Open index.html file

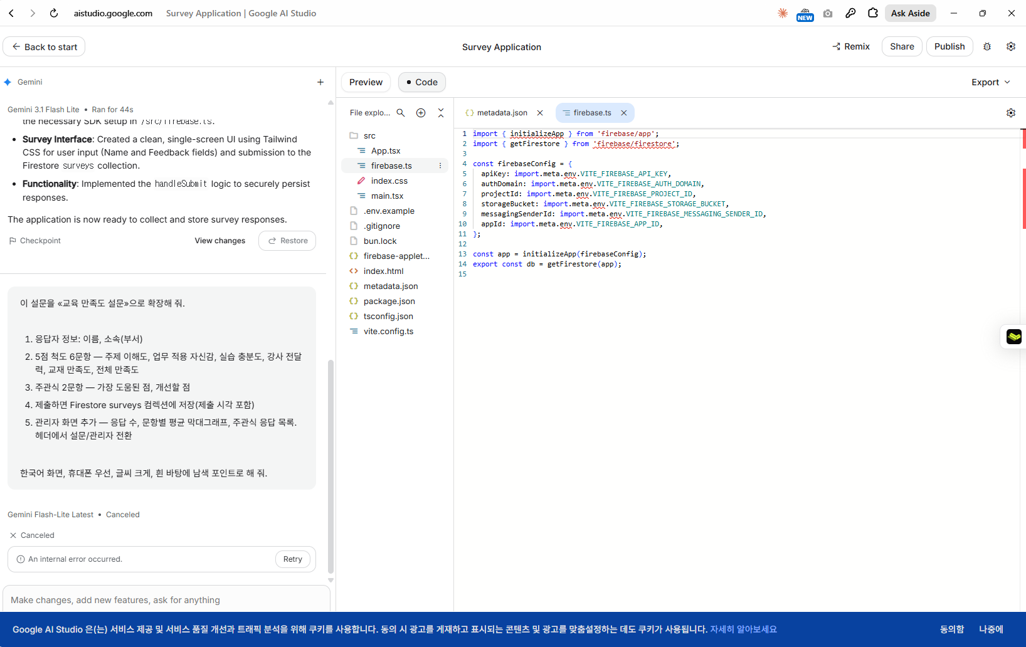tap(395, 271)
